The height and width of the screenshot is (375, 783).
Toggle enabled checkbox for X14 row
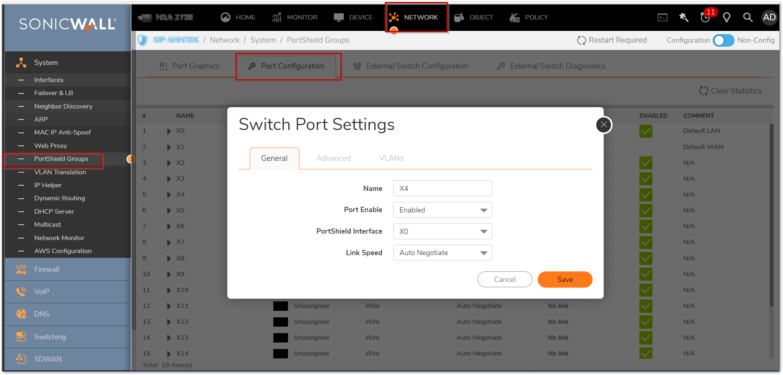tap(646, 353)
